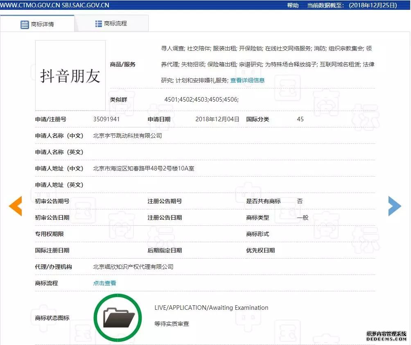Select the trademark type value 一般
Image resolution: width=411 pixels, height=345 pixels.
point(303,218)
